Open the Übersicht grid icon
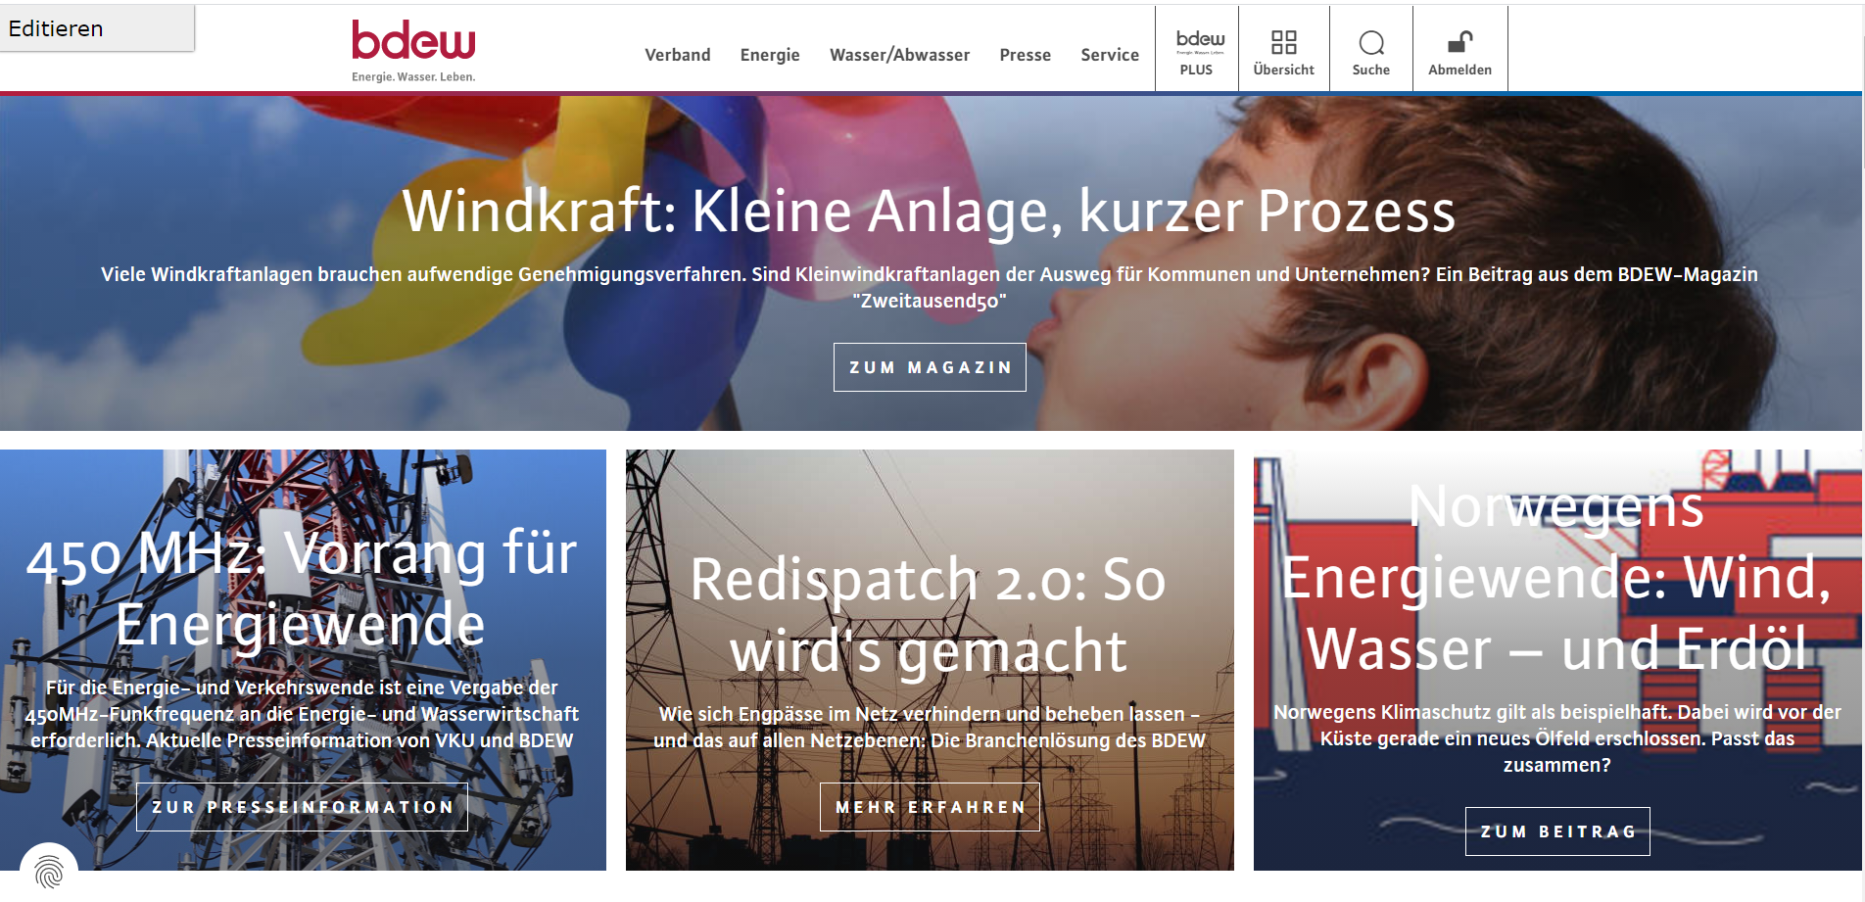 point(1284,42)
